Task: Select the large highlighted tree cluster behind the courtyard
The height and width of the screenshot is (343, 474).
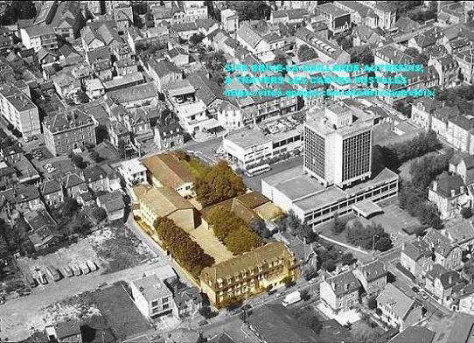Action: (220, 182)
